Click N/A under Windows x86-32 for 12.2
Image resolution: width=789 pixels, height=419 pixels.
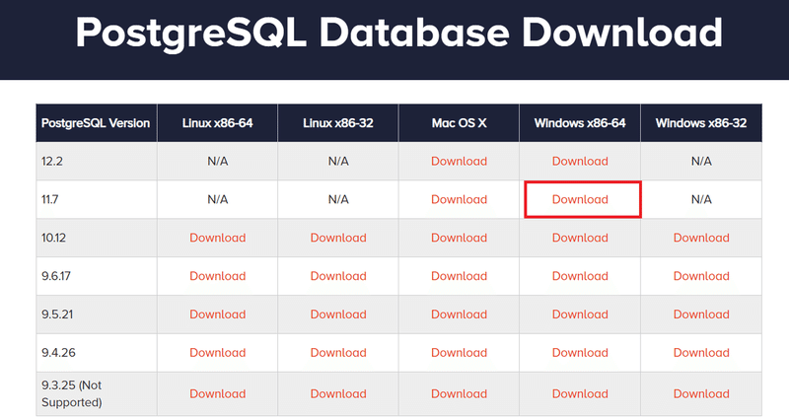point(701,161)
